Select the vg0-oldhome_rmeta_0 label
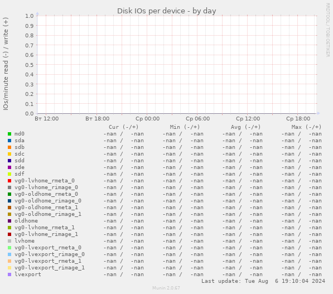The width and height of the screenshot is (333, 294). pos(46,194)
